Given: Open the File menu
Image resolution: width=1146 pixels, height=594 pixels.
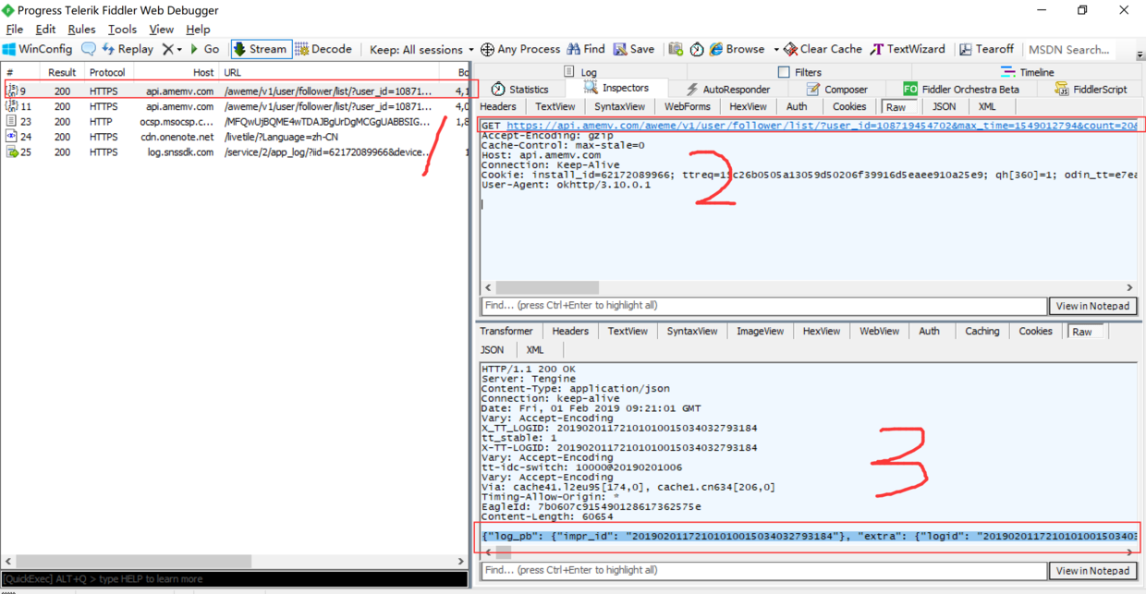Looking at the screenshot, I should pos(15,29).
